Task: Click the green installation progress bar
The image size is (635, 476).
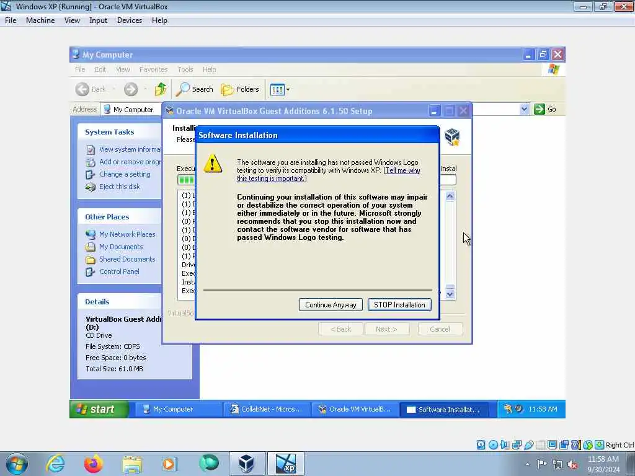Action: point(186,180)
